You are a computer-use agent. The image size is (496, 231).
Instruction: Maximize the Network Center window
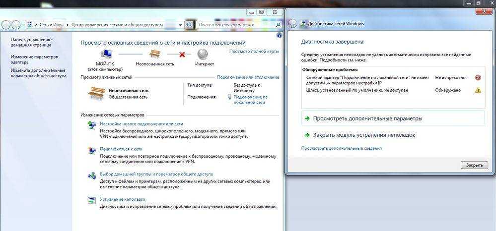[x=261, y=12]
